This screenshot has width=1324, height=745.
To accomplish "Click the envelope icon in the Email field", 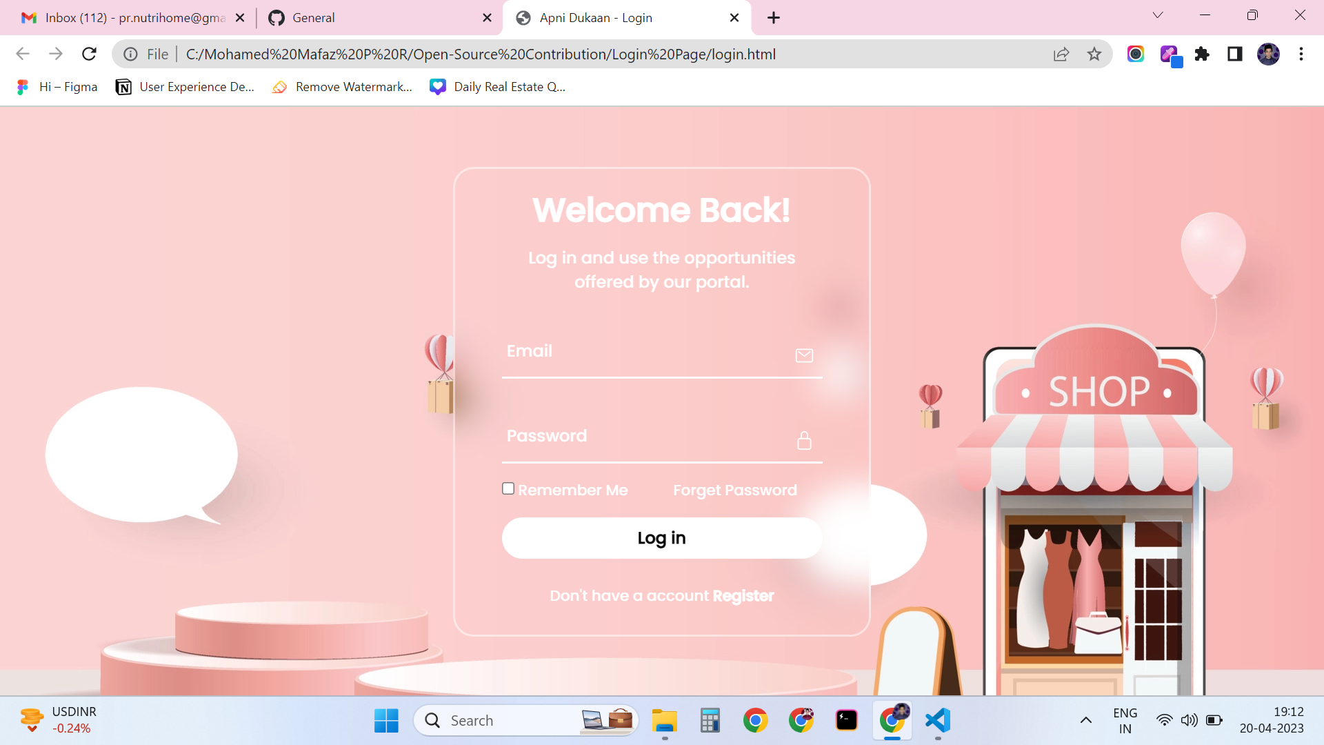I will tap(804, 355).
